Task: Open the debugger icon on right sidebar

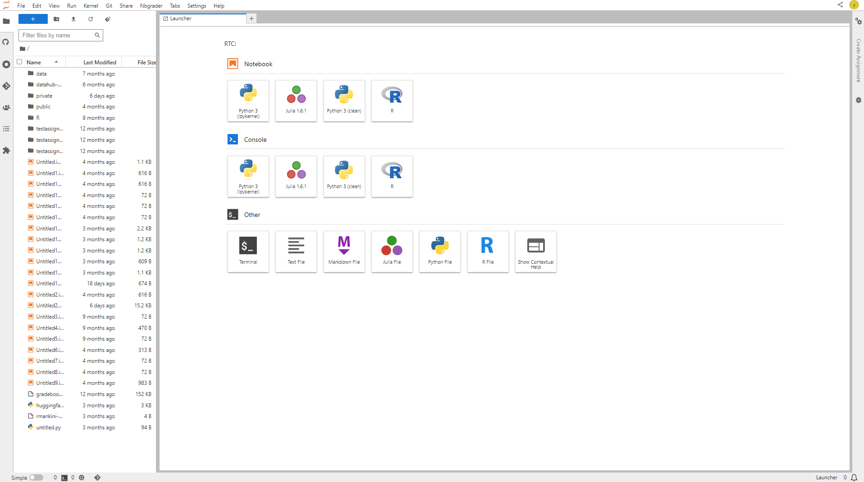Action: (858, 100)
